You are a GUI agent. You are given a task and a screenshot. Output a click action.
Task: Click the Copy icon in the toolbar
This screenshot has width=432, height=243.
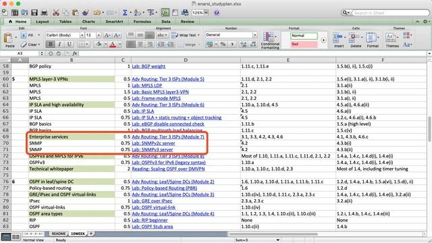pyautogui.click(x=65, y=12)
